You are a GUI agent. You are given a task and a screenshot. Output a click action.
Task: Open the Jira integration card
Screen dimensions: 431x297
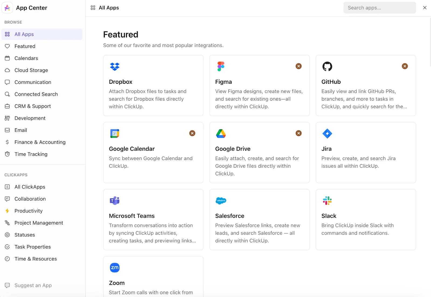coord(366,153)
